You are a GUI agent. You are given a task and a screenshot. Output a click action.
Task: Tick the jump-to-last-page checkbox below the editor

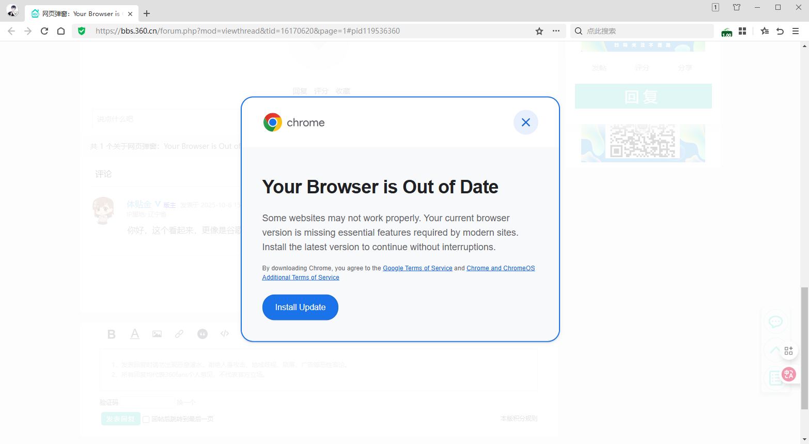point(146,419)
